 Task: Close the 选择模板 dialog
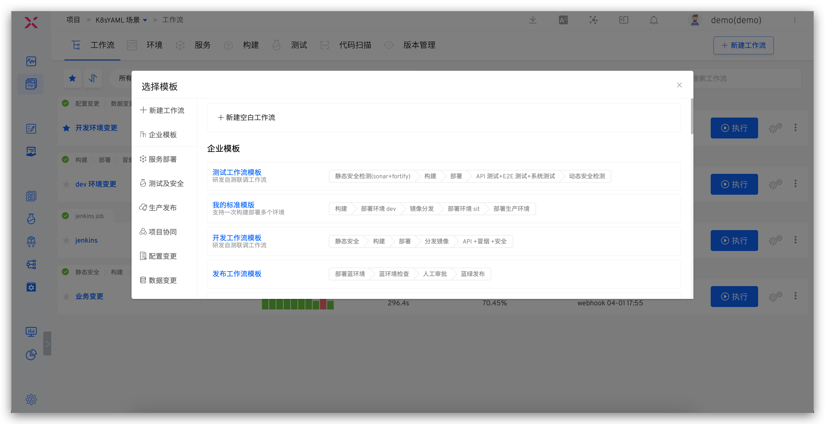pos(679,85)
